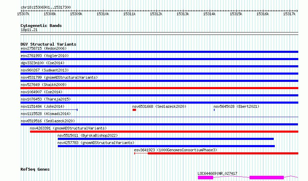Click the 18p11.21 band label
Image resolution: width=308 pixels, height=181 pixels.
(29, 30)
